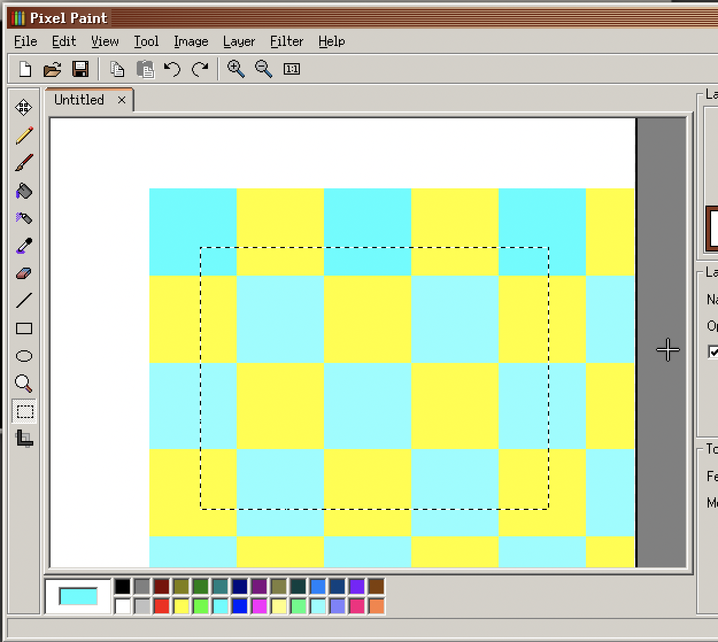Switch to the Untitled canvas tab

pyautogui.click(x=79, y=99)
